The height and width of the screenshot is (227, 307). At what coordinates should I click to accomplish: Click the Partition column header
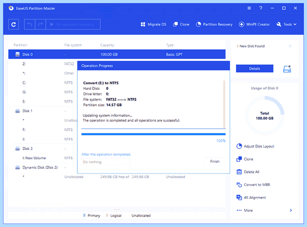click(x=20, y=45)
